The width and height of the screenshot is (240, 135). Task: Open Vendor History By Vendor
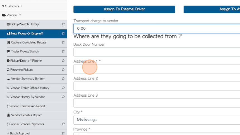pos(27,97)
